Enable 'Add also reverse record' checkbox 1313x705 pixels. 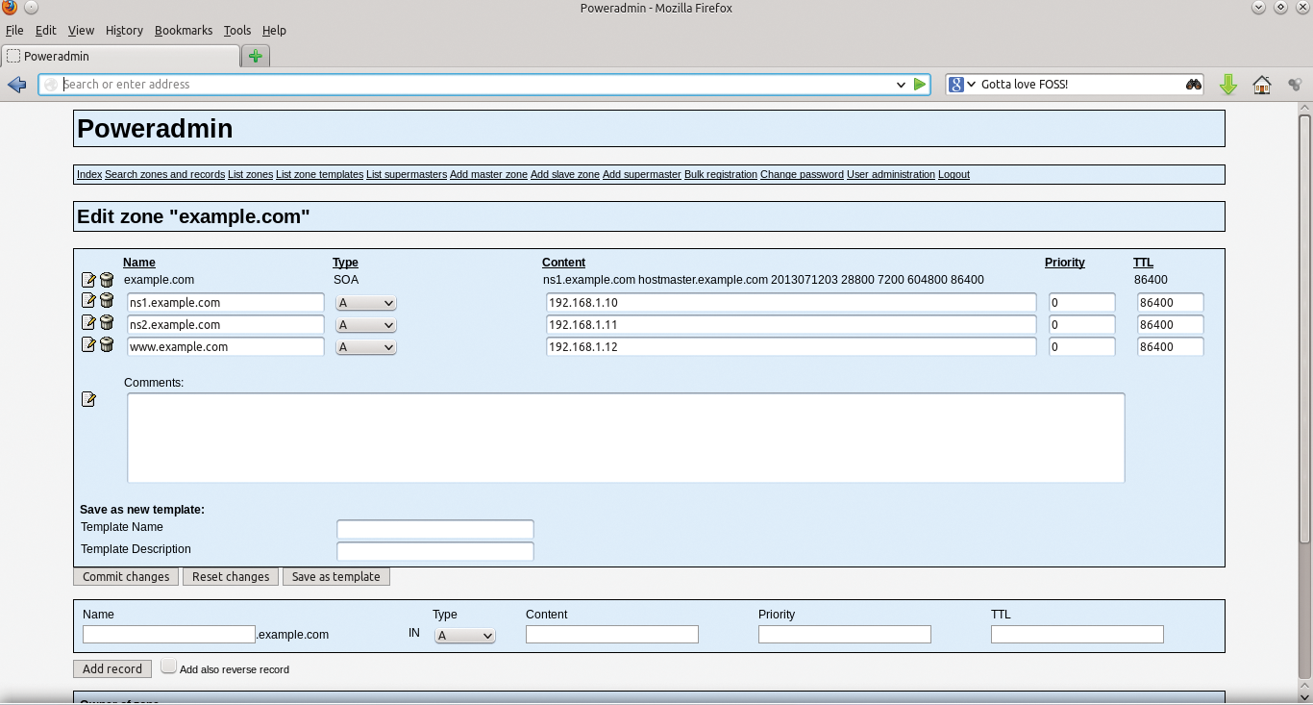coord(169,667)
